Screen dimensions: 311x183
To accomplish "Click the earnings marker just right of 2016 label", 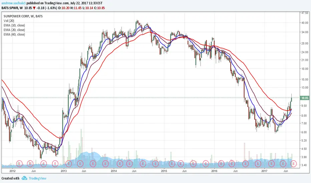I will [221, 164].
